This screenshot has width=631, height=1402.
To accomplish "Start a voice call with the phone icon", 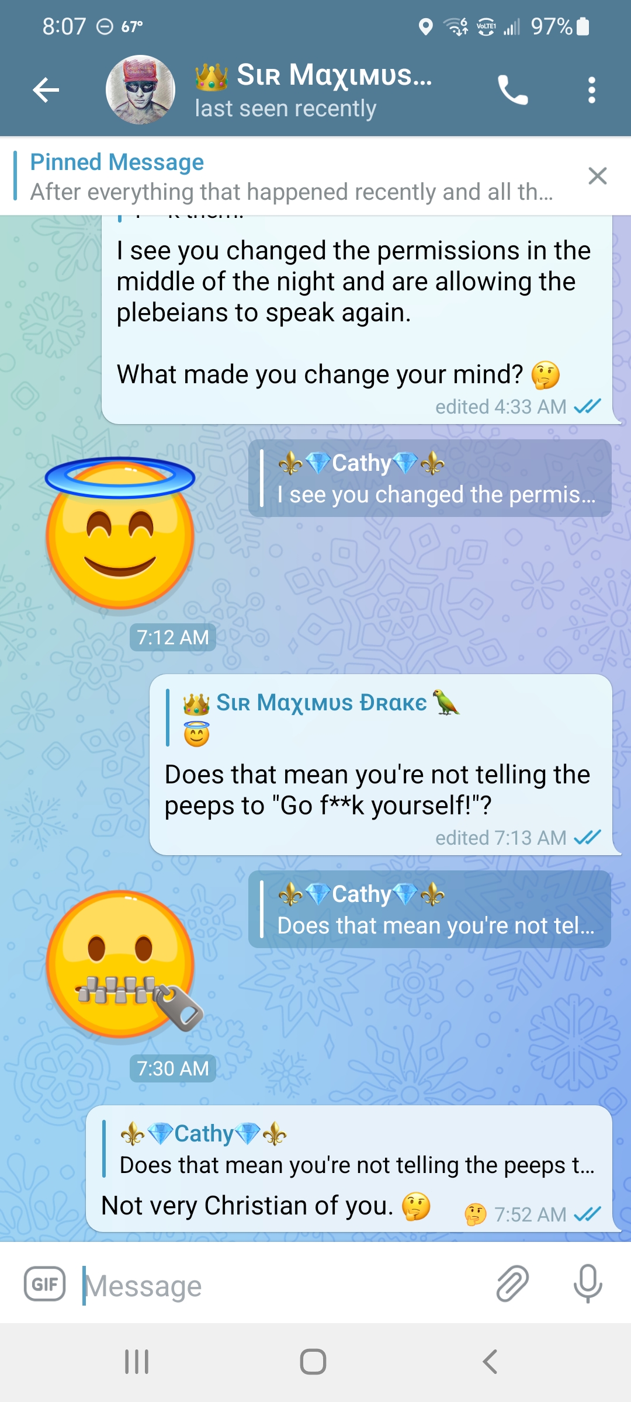I will tap(512, 90).
